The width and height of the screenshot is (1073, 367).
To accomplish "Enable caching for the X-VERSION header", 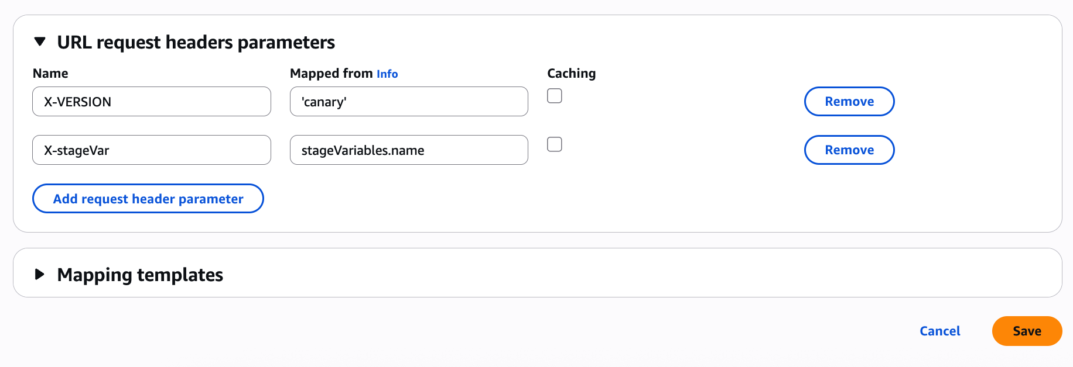I will point(555,96).
